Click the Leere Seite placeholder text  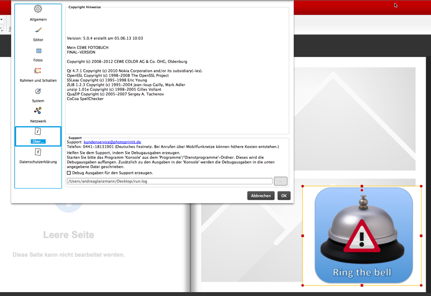tap(68, 235)
